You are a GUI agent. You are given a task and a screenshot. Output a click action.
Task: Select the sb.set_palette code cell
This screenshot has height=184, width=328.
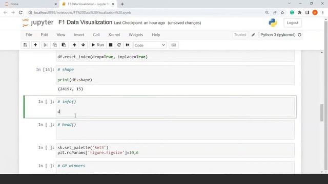click(x=175, y=150)
